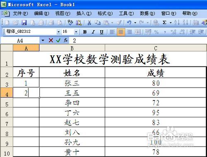Toggle Underline formatting
The width and height of the screenshot is (207, 157).
[x=102, y=32]
